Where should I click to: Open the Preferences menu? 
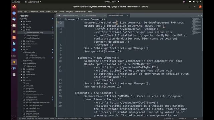80,12
